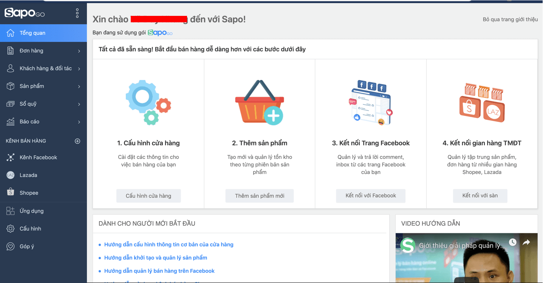Add a sales channel with plus icon
The image size is (543, 283).
click(77, 141)
